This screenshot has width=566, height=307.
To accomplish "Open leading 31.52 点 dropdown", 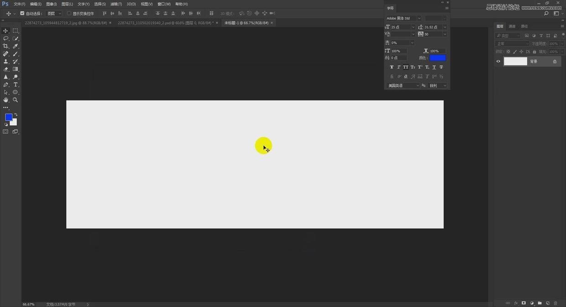I will point(445,27).
